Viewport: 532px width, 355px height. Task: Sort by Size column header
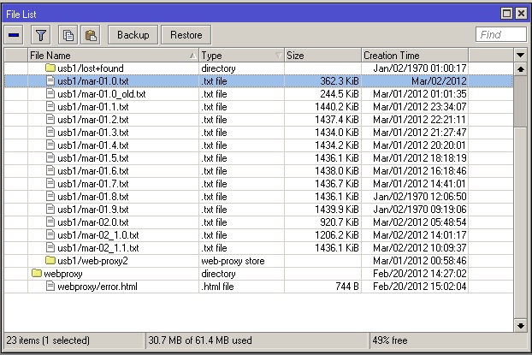coord(322,56)
